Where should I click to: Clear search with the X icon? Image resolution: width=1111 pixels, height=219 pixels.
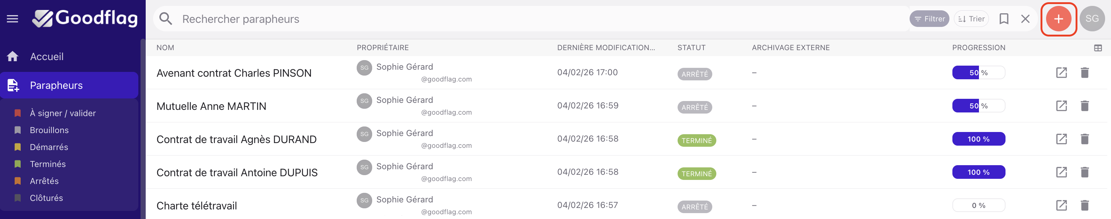[x=1025, y=19]
